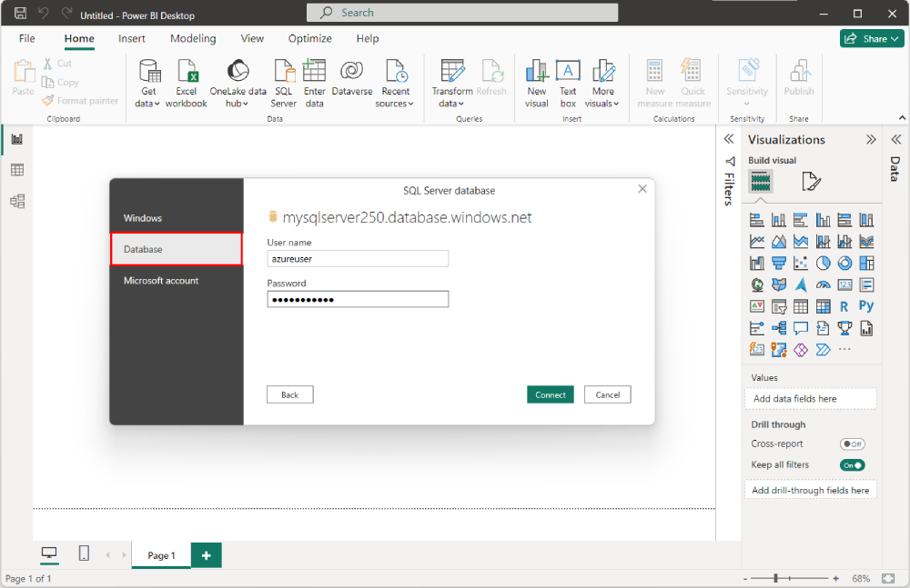Insert a New visual from the ribbon
Screen dimensions: 910x588
click(x=537, y=85)
